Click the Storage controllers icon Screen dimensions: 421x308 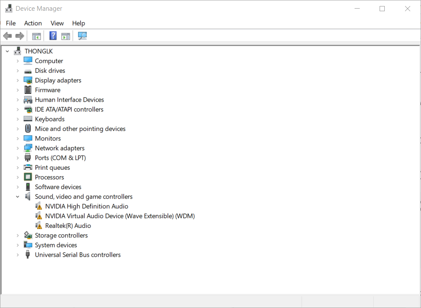(28, 235)
